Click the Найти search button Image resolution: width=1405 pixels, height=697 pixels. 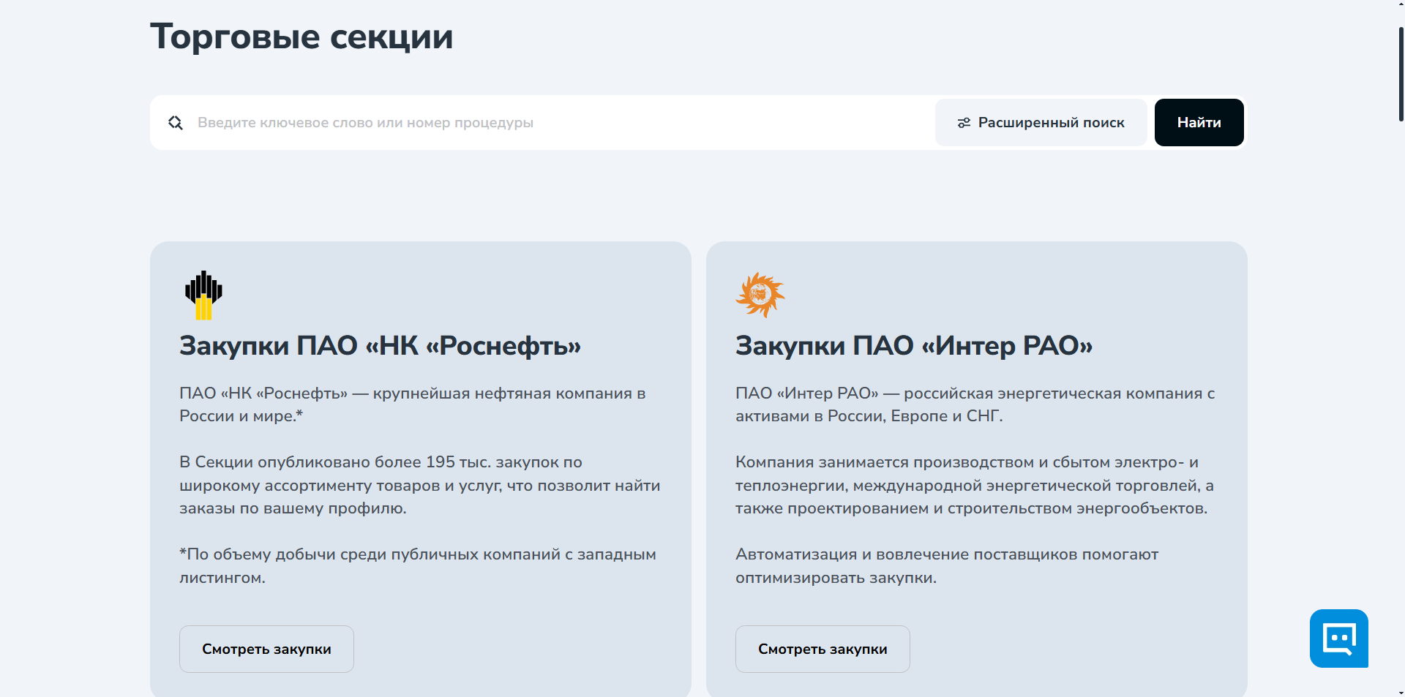1199,123
